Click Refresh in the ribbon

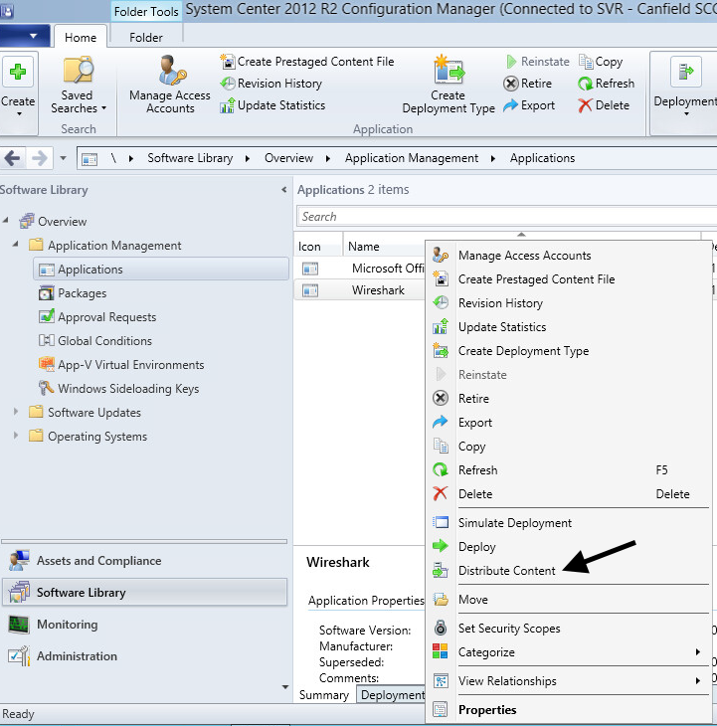pos(606,84)
